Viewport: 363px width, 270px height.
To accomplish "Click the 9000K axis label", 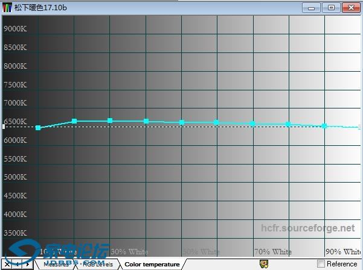I will pos(15,28).
